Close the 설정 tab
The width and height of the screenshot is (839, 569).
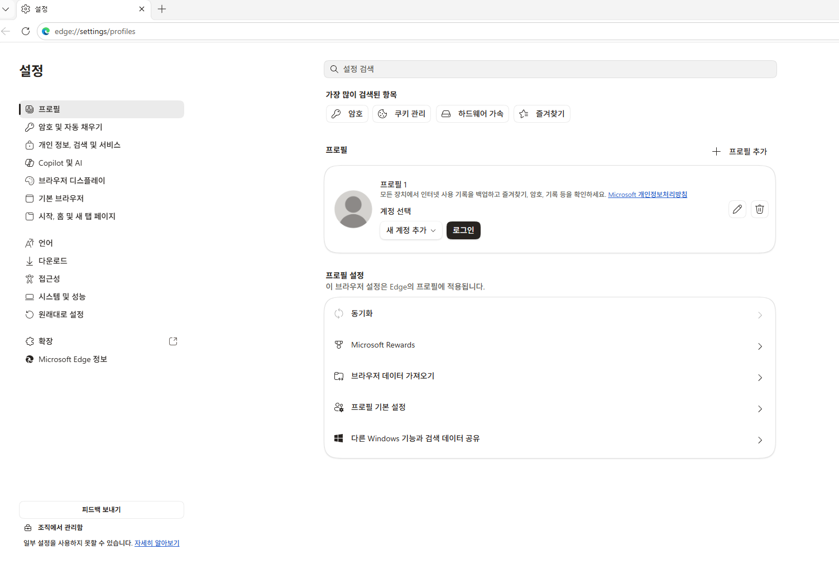142,9
